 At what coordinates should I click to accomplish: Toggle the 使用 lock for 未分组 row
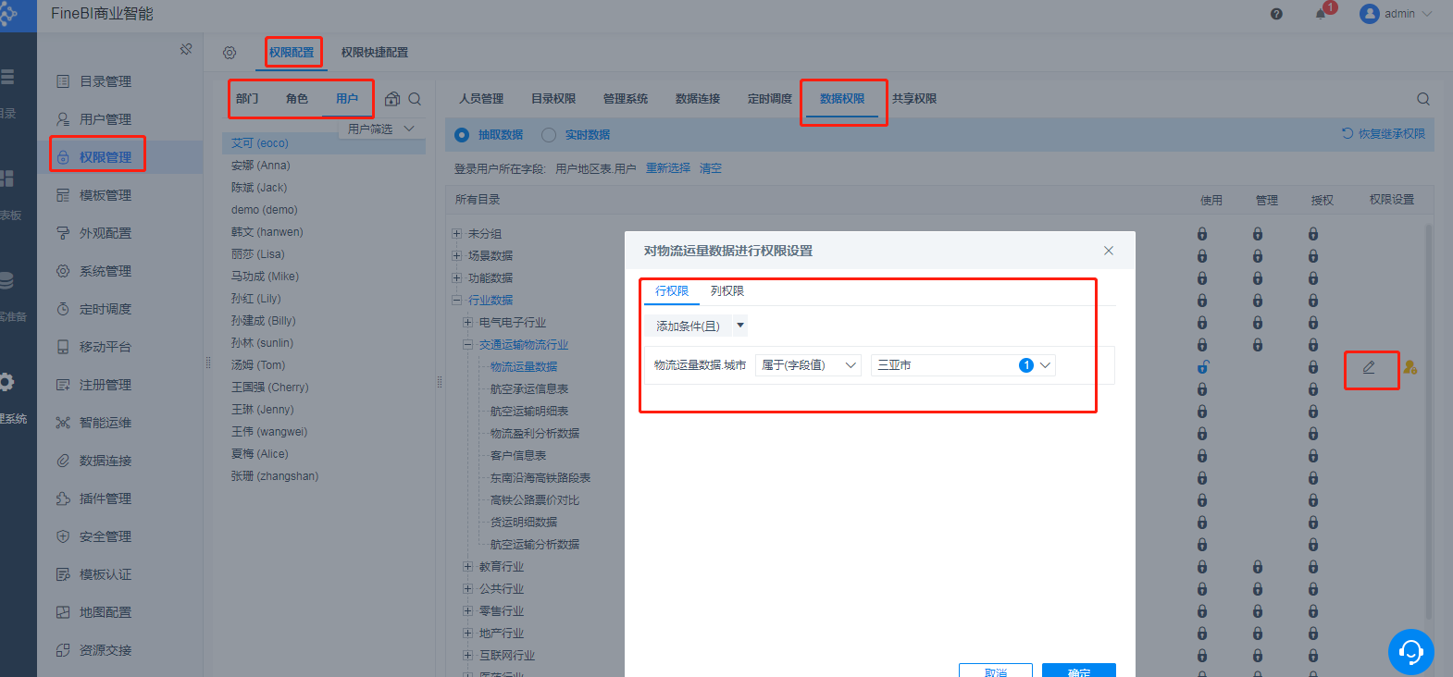[1202, 234]
